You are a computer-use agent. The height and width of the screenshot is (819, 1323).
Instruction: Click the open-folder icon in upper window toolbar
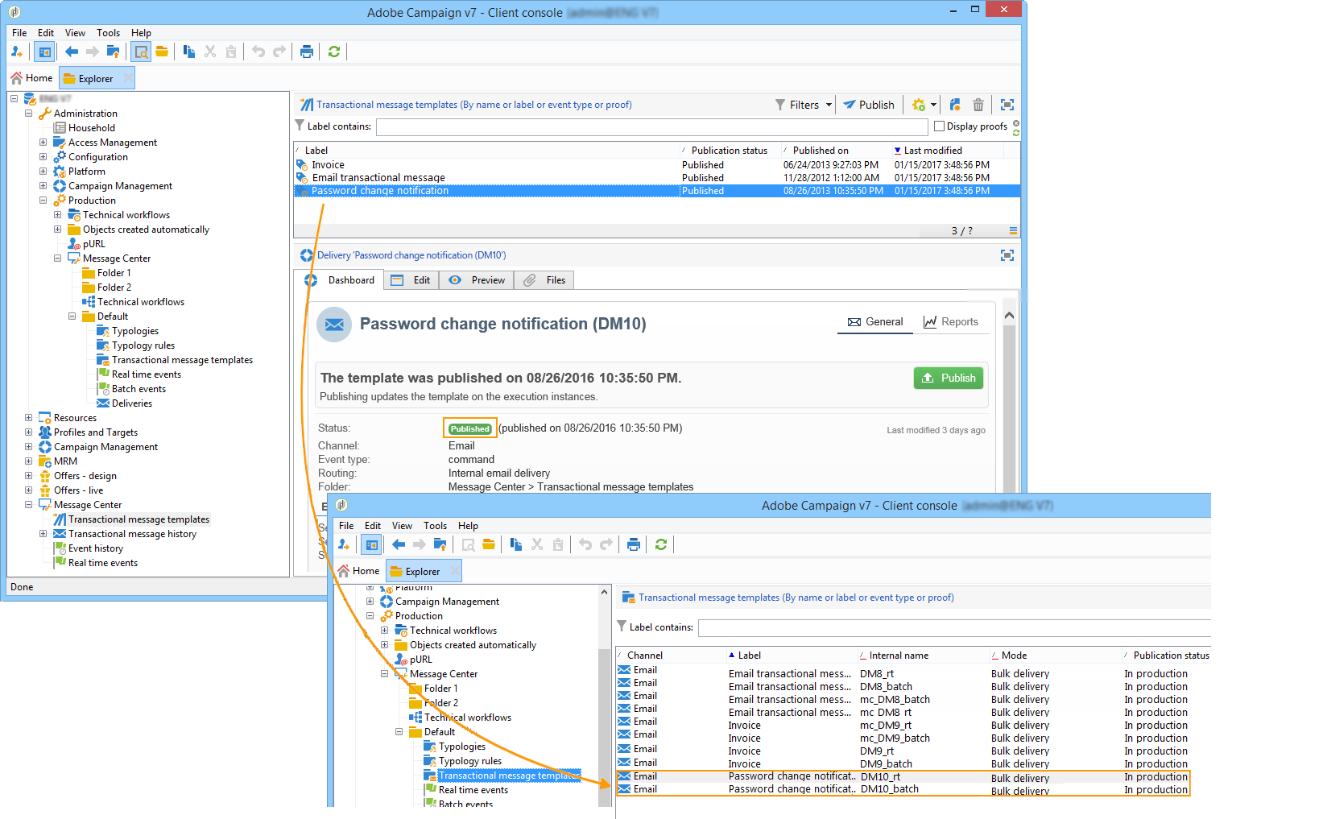162,52
